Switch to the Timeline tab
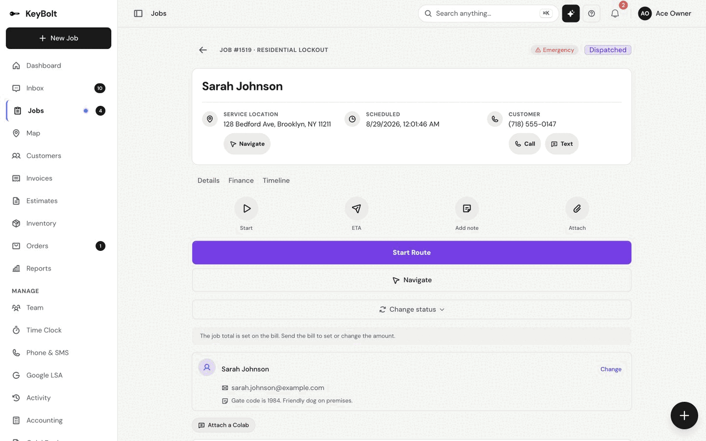706x441 pixels. 276,180
